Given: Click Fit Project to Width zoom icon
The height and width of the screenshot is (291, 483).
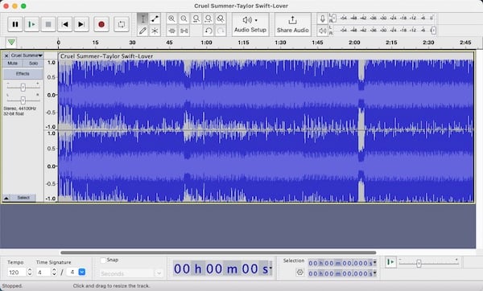Looking at the screenshot, I should pos(208,18).
